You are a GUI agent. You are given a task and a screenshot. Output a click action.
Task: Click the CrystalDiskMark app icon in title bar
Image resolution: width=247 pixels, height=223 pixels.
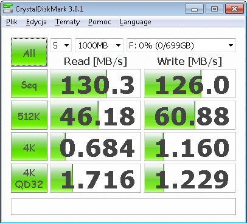pyautogui.click(x=8, y=8)
